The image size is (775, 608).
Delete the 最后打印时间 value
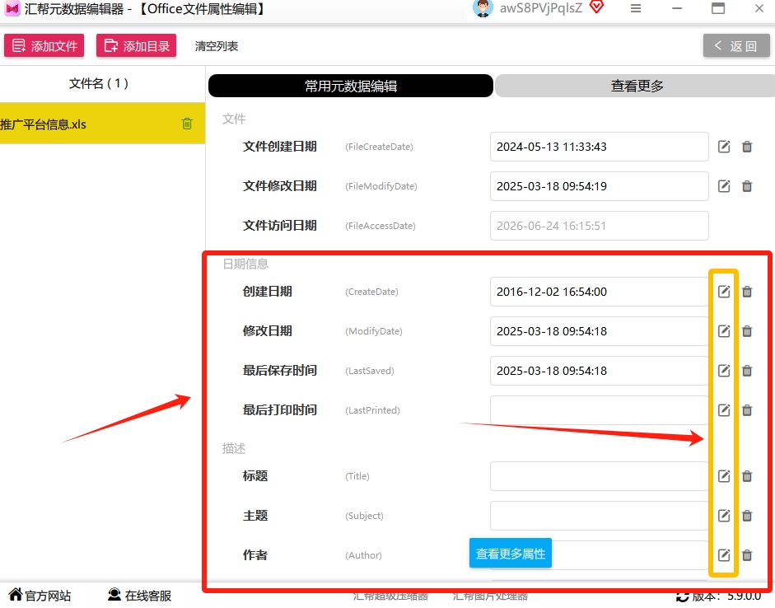[747, 410]
